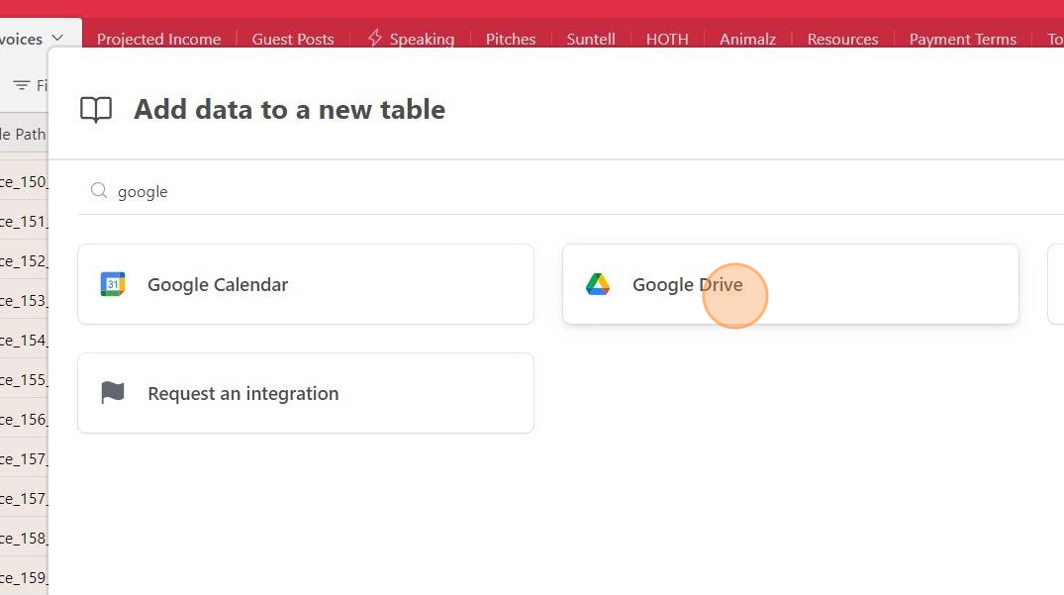Open the Animalz tab
1064x595 pixels.
748,40
